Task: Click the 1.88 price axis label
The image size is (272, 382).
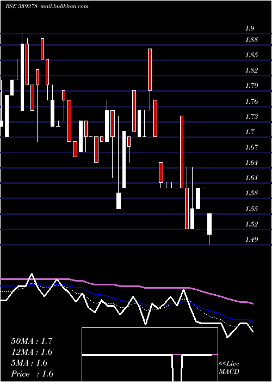Action: tap(251, 40)
